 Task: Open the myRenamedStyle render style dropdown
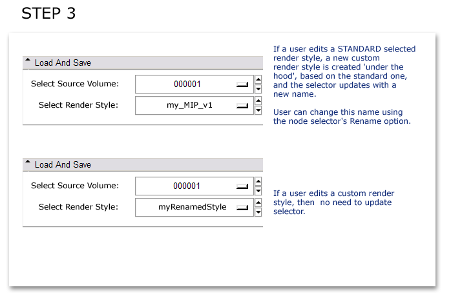point(194,208)
